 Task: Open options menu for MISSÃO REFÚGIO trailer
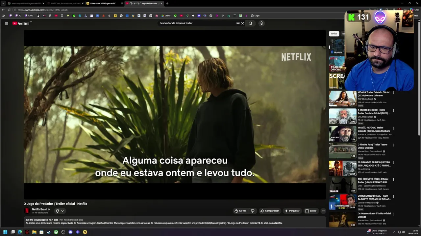click(393, 128)
